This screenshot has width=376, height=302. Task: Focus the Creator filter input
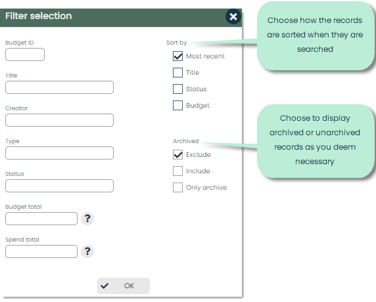[x=59, y=120]
